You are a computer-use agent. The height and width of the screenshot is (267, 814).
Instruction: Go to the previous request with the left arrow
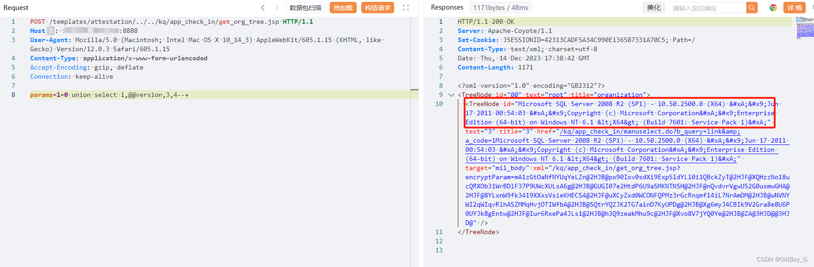coord(263,8)
